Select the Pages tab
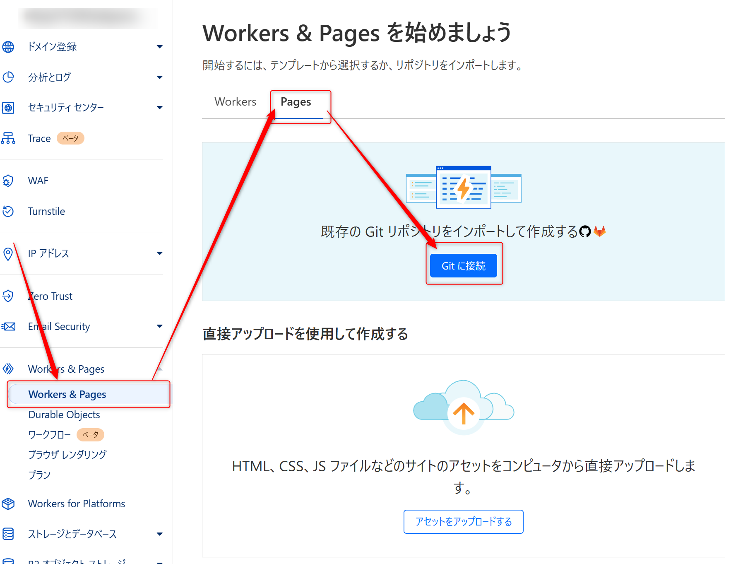Image resolution: width=743 pixels, height=564 pixels. coord(296,102)
